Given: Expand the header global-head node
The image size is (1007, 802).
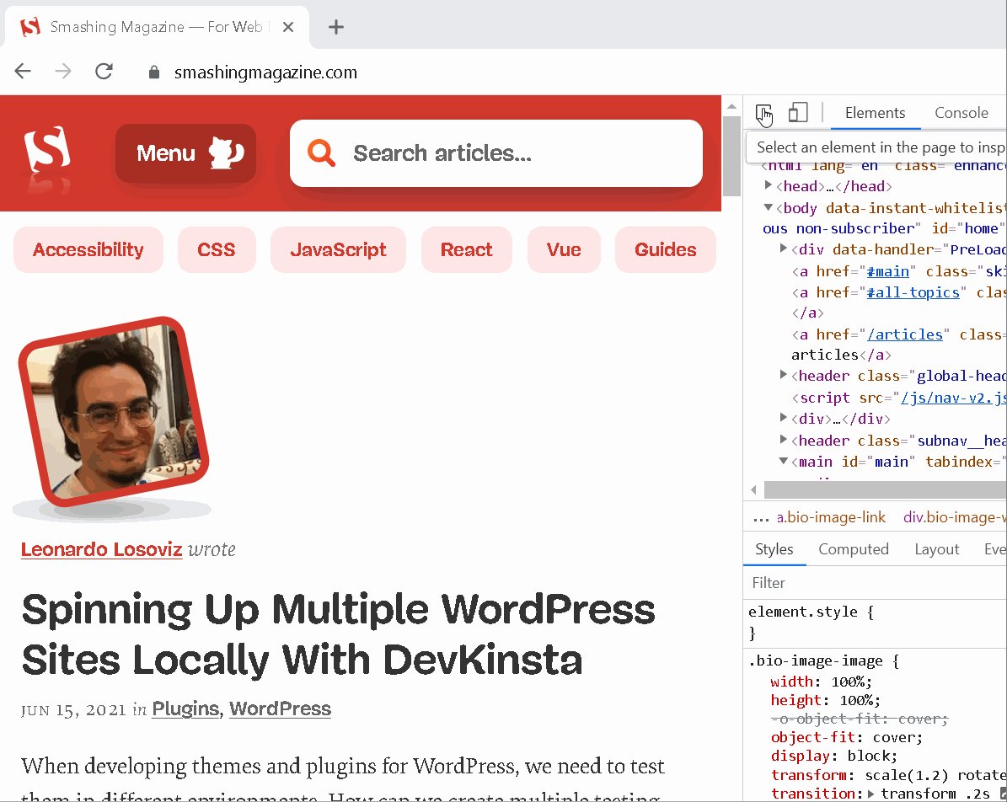Looking at the screenshot, I should [784, 375].
